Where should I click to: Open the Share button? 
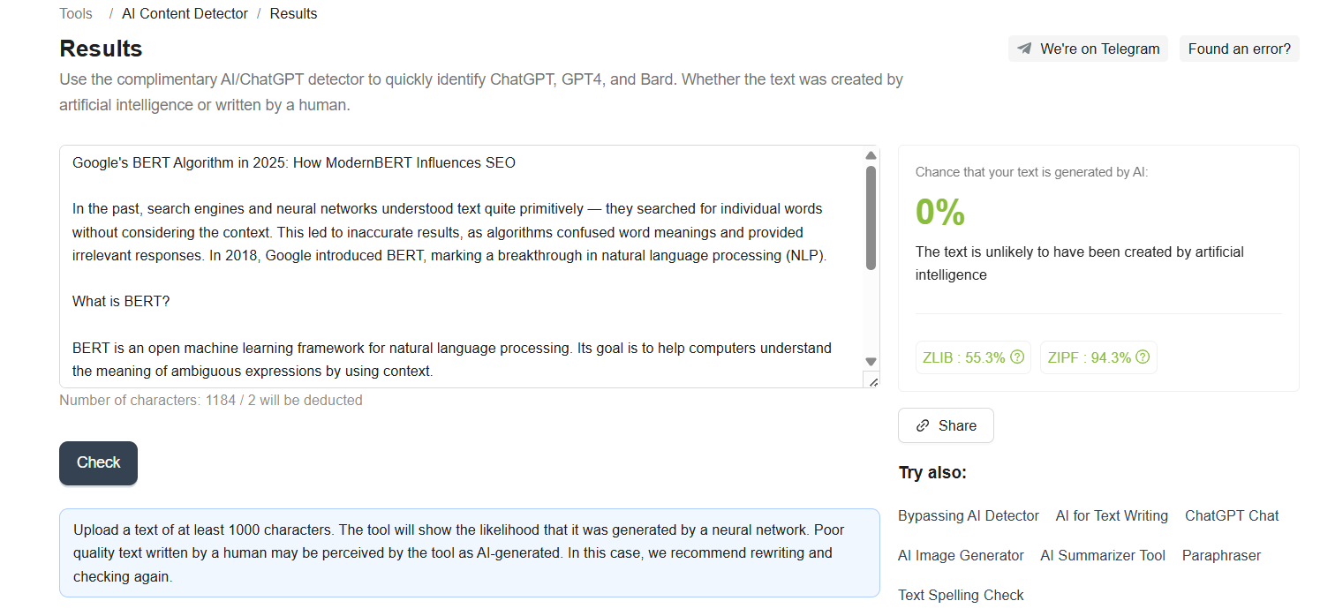point(946,425)
